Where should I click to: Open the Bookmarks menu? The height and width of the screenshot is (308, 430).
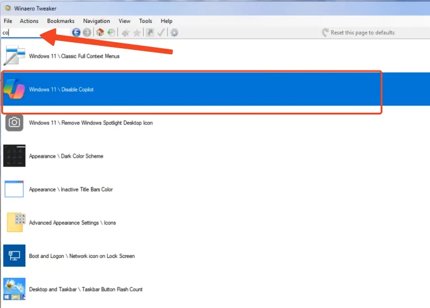(60, 21)
